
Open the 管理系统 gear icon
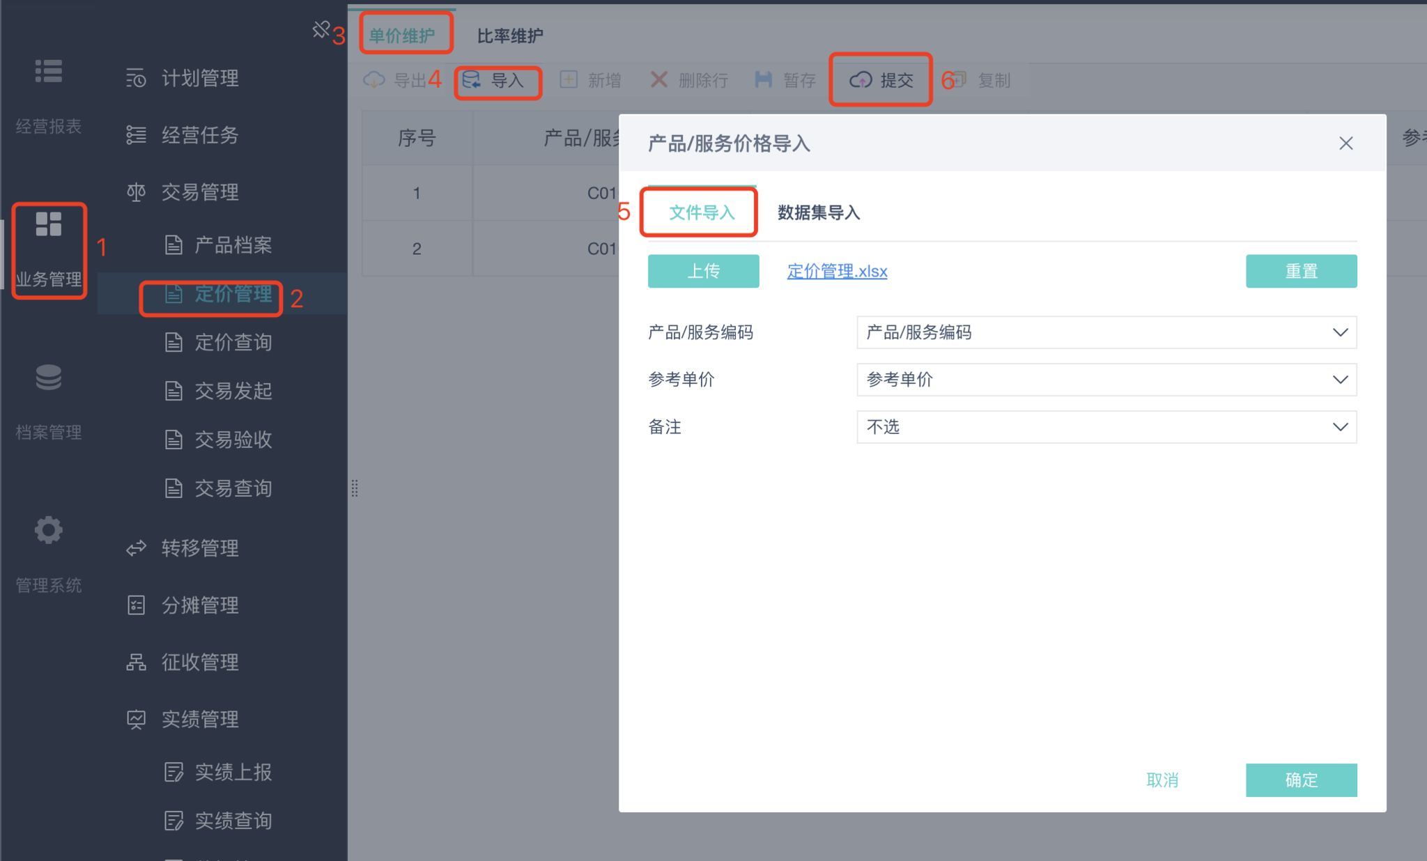tap(49, 530)
